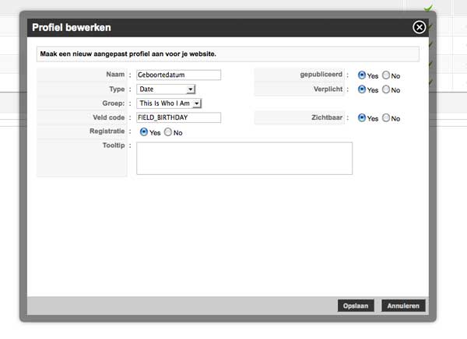Click the Naam field containing Geboortedatum
Viewport: 467px width, 339px height.
pos(179,75)
